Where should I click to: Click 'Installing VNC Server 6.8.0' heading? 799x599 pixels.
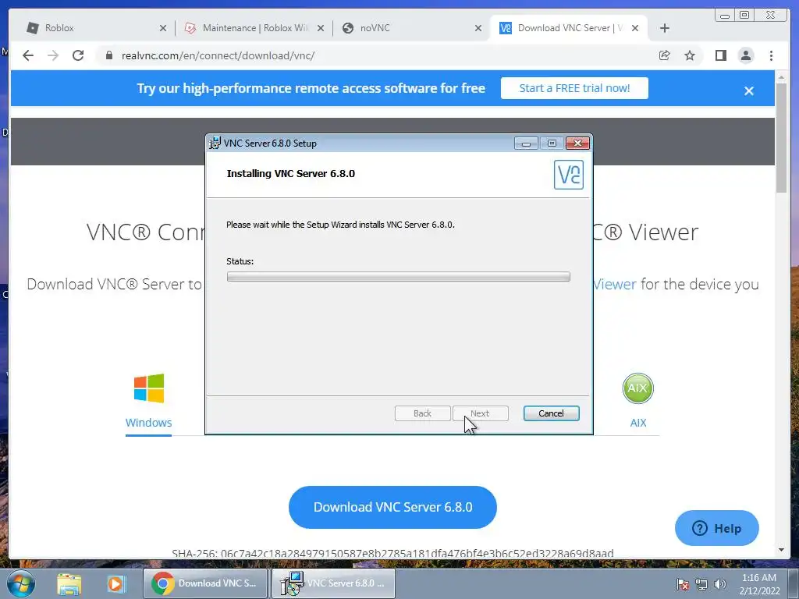(290, 174)
